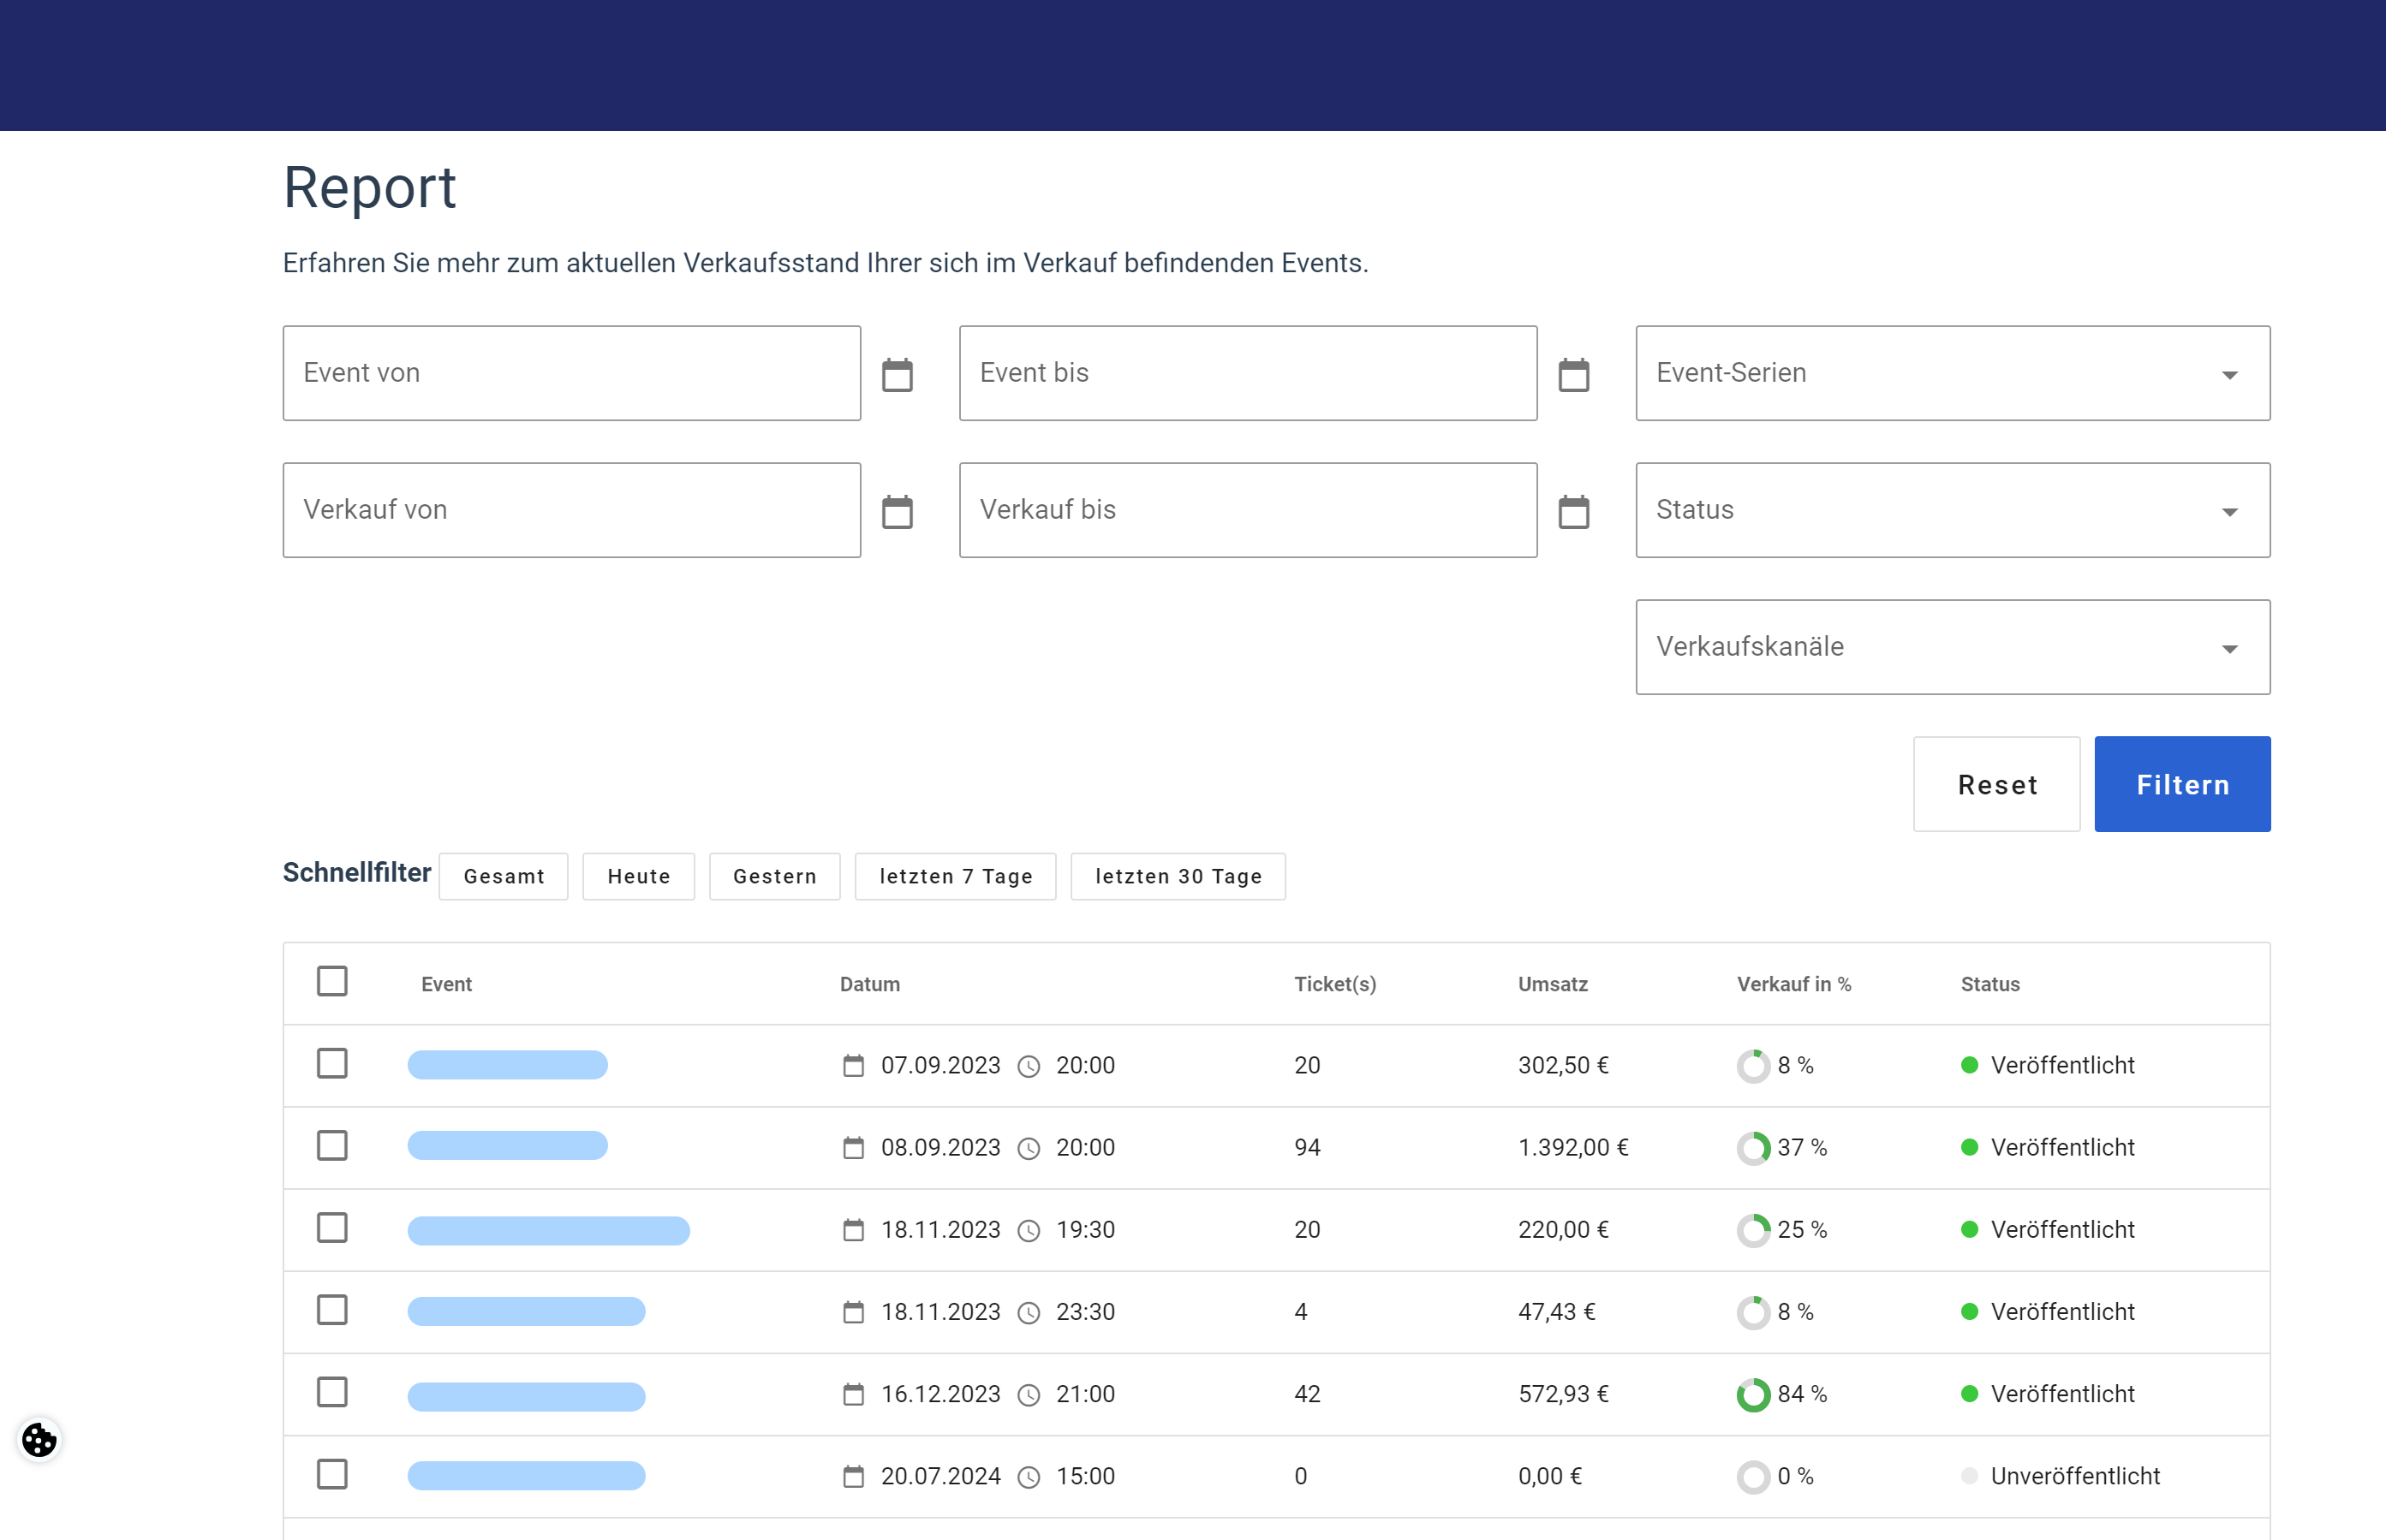Apply the Gesamt quick filter
Screen dimensions: 2386x1540
[504, 876]
